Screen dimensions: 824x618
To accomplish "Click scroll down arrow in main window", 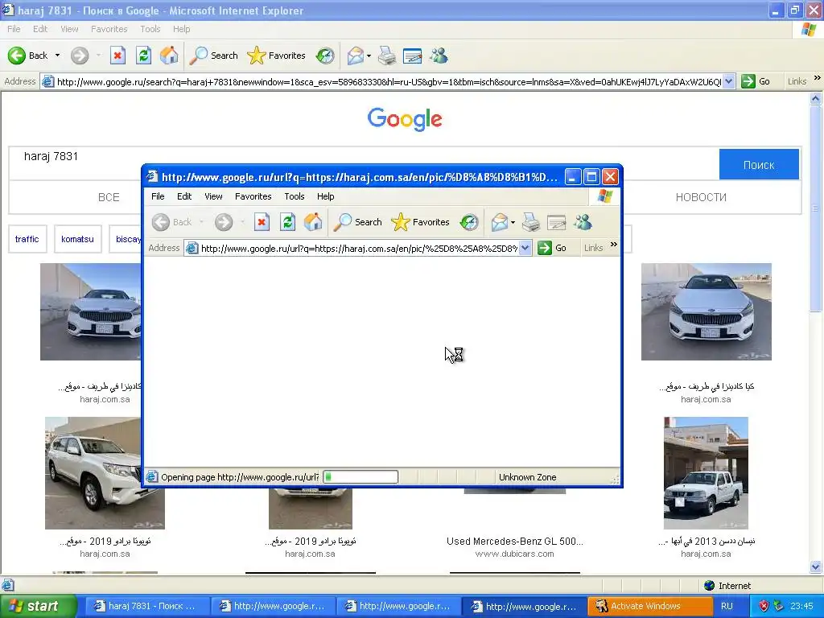I will 816,566.
